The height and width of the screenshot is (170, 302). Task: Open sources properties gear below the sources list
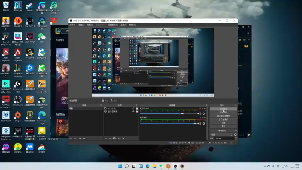pyautogui.click(x=114, y=138)
